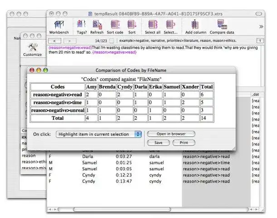Click the reason>negative>read row label
Screen dimensions: 277x218
[x=58, y=94]
